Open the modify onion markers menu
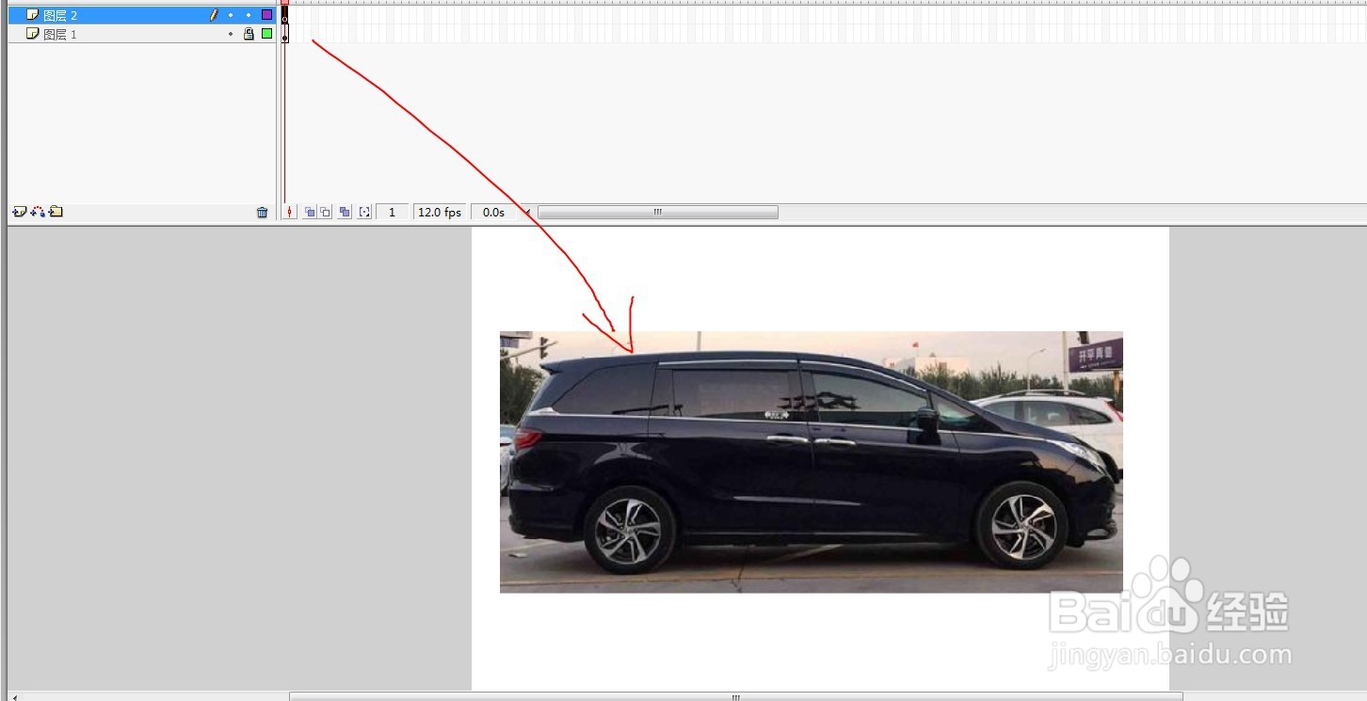 (x=364, y=213)
